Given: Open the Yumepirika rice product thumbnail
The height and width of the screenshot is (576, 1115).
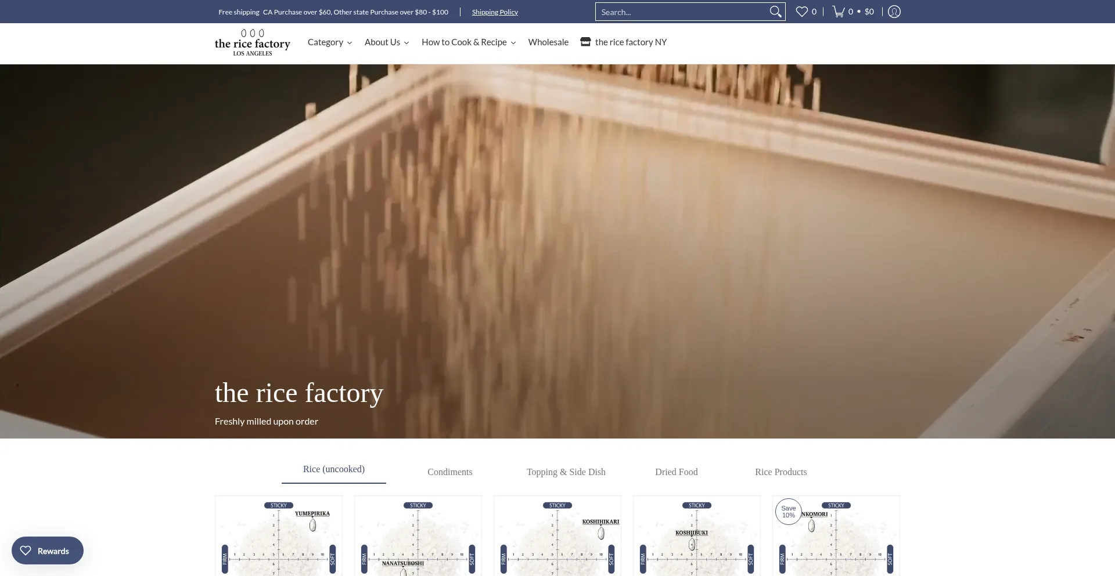Looking at the screenshot, I should pos(279,537).
